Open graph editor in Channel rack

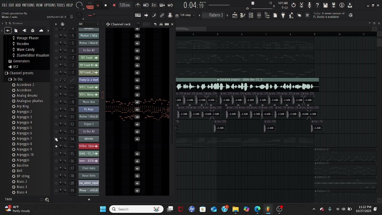pos(161,24)
